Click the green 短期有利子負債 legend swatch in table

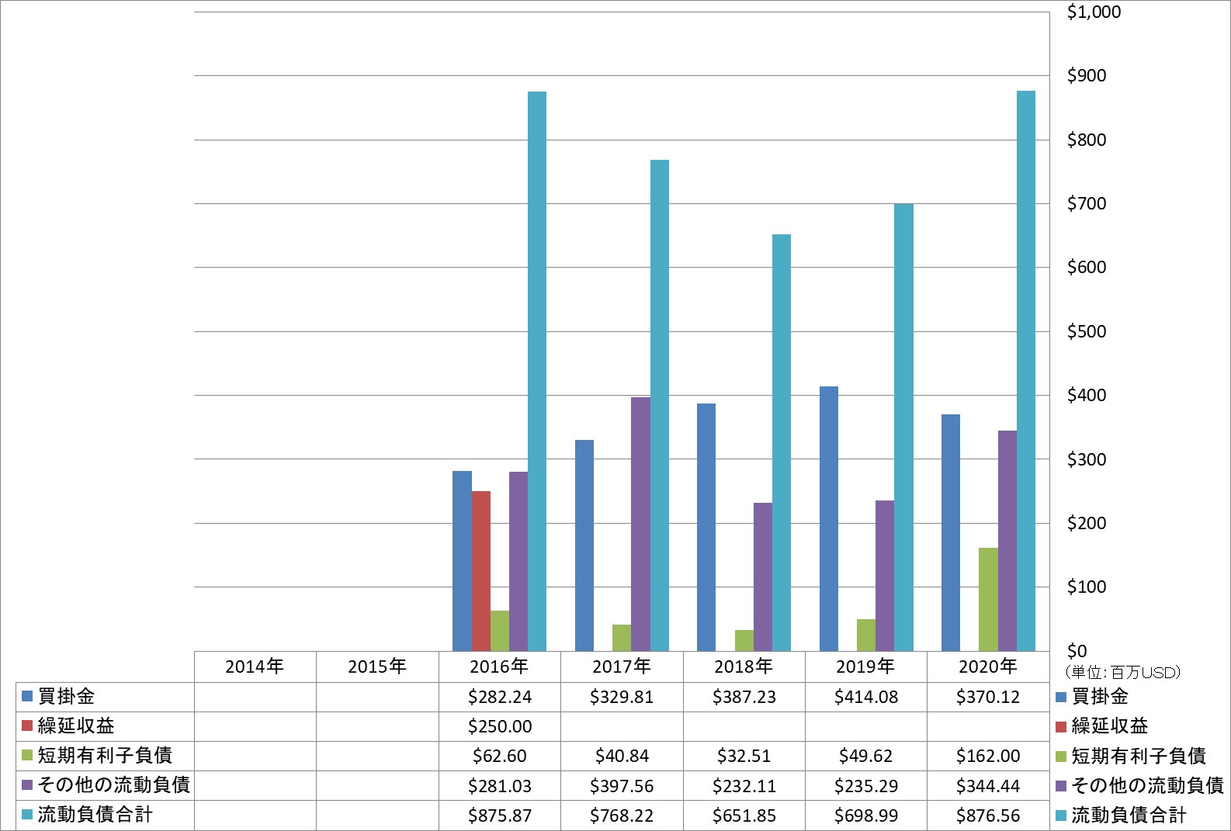pyautogui.click(x=27, y=755)
